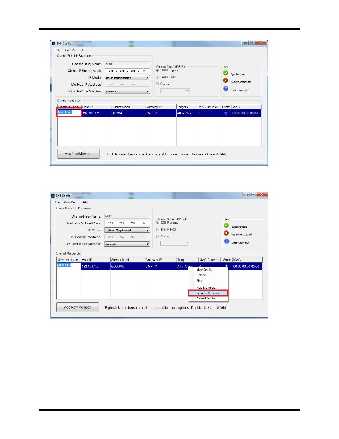Select Custom port radio in upper window

(x=157, y=84)
